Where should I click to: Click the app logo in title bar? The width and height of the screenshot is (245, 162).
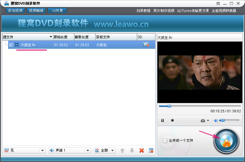(6, 3)
